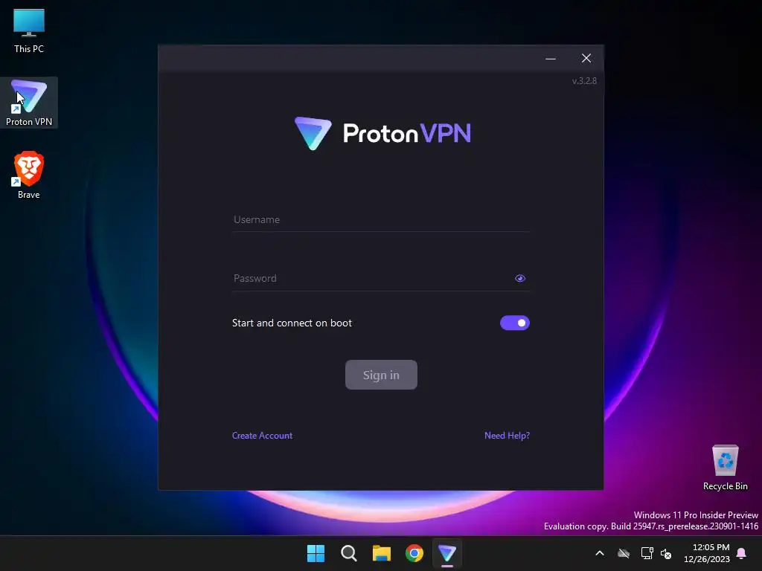The height and width of the screenshot is (571, 762).
Task: Click the Sign in button
Action: click(x=381, y=375)
